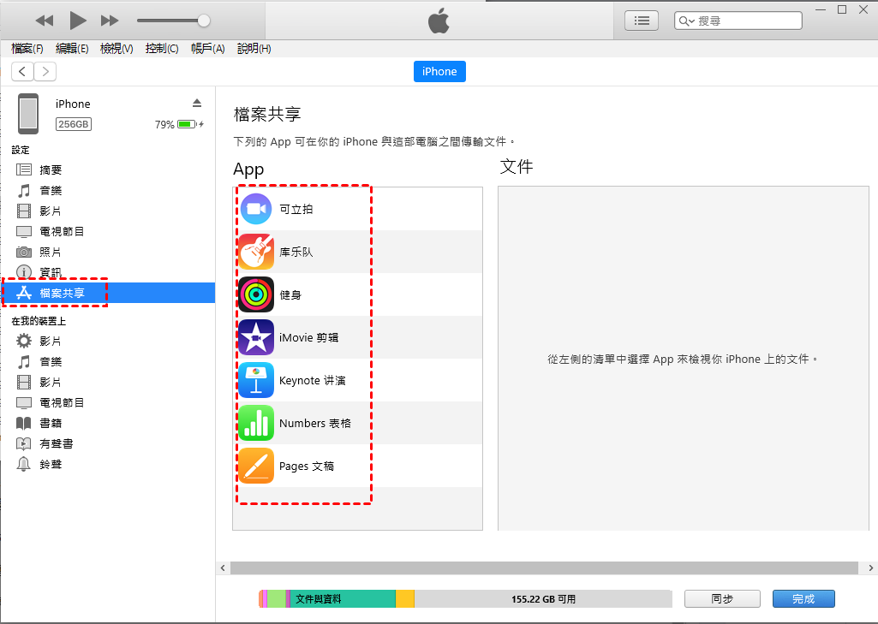Click the 完成 done button
The width and height of the screenshot is (878, 624).
point(803,599)
